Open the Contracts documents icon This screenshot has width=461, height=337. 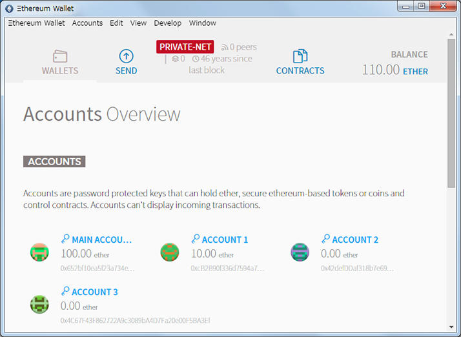[300, 56]
